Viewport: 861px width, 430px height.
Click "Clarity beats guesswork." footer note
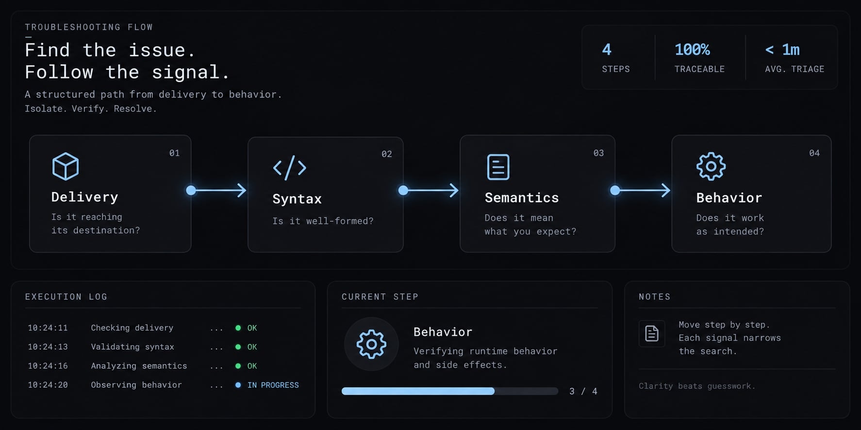(697, 386)
